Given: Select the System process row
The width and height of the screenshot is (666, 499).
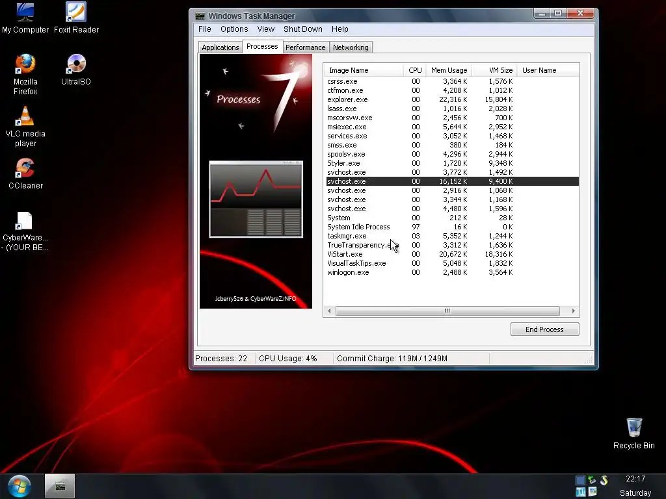Looking at the screenshot, I should 453,218.
